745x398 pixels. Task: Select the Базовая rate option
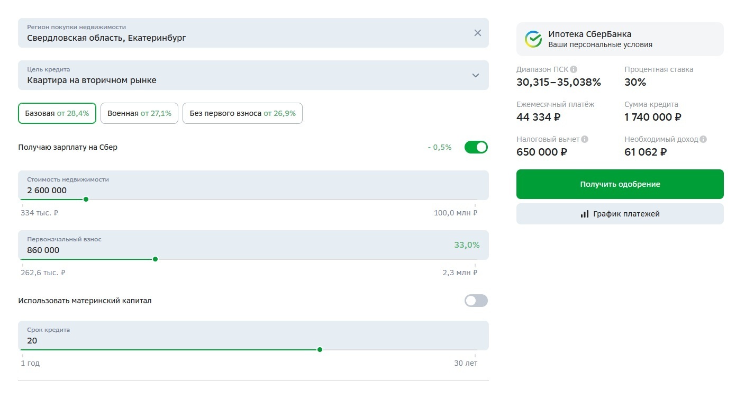pos(57,113)
